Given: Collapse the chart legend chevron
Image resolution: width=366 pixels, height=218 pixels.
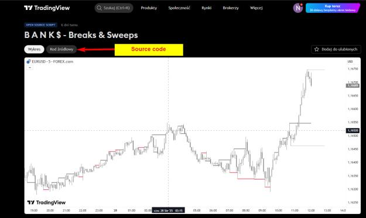Looking at the screenshot, I should click(x=30, y=68).
